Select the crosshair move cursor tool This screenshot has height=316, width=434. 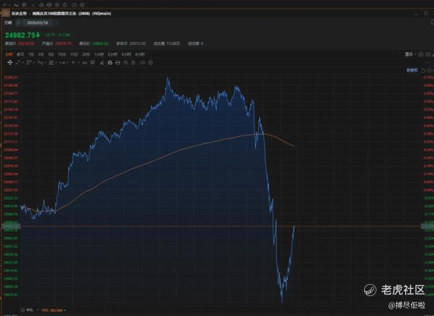pos(10,63)
